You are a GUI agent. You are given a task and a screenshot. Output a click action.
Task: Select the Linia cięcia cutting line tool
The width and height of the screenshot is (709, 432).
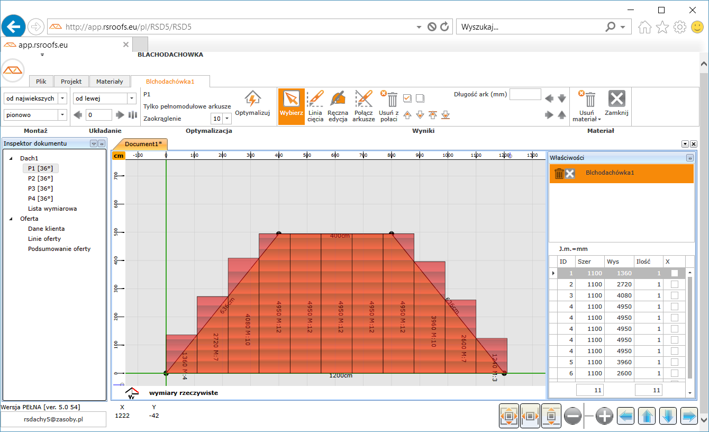pos(315,106)
